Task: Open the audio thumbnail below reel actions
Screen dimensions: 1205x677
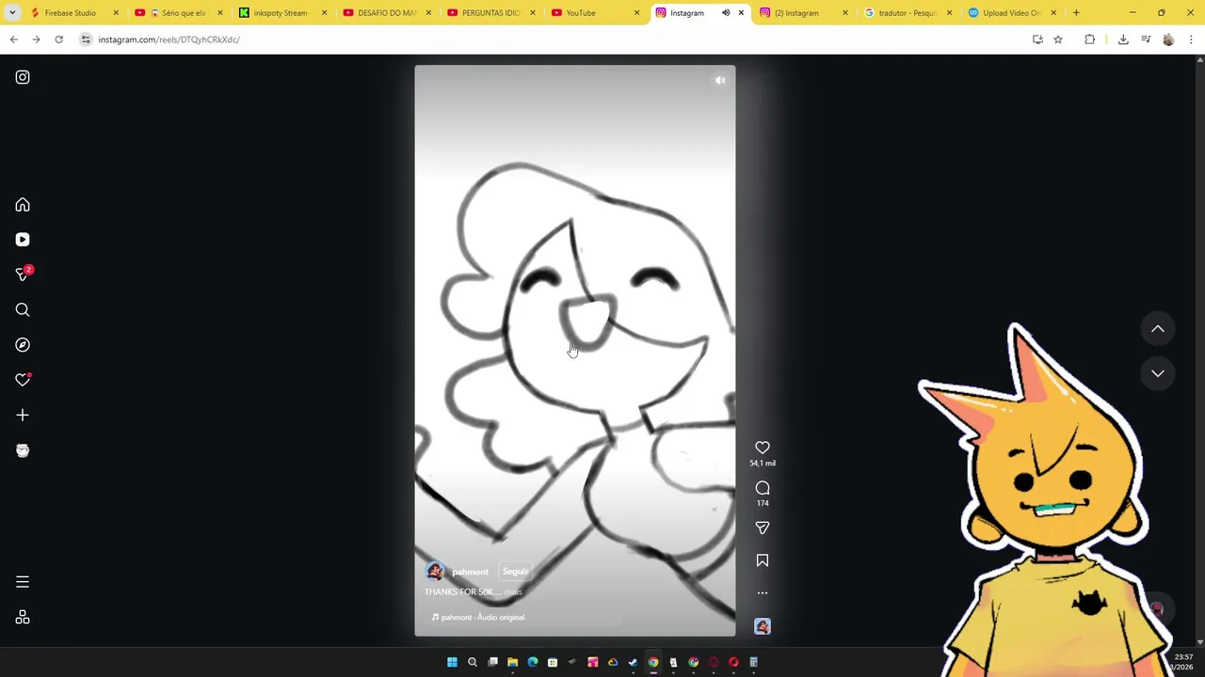Action: (x=763, y=626)
